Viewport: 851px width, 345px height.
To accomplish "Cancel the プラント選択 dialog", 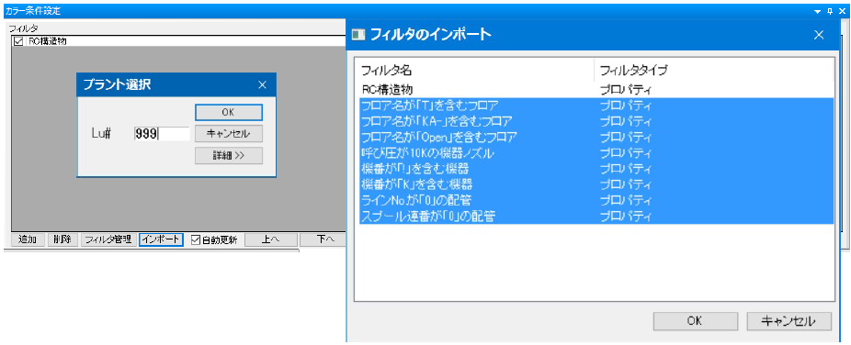I will [x=229, y=133].
